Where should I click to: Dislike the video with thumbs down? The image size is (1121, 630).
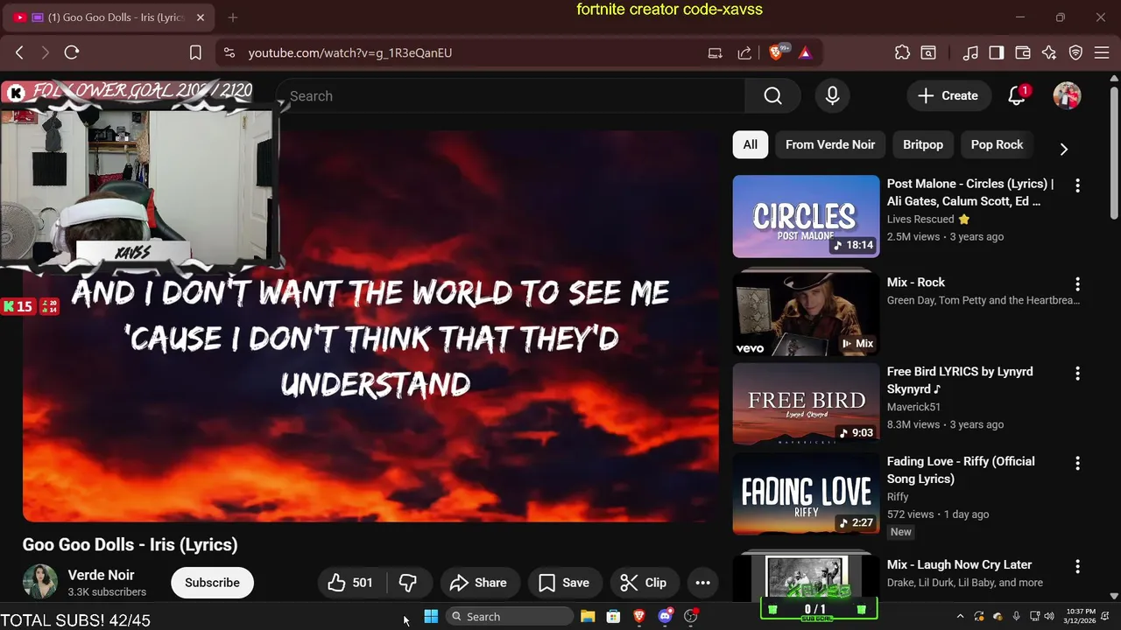(408, 583)
